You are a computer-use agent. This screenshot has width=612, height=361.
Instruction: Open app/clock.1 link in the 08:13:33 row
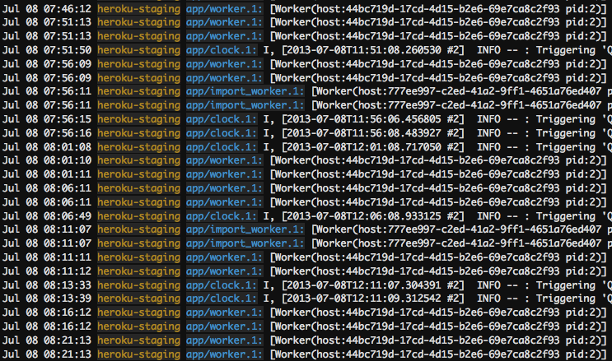(222, 285)
